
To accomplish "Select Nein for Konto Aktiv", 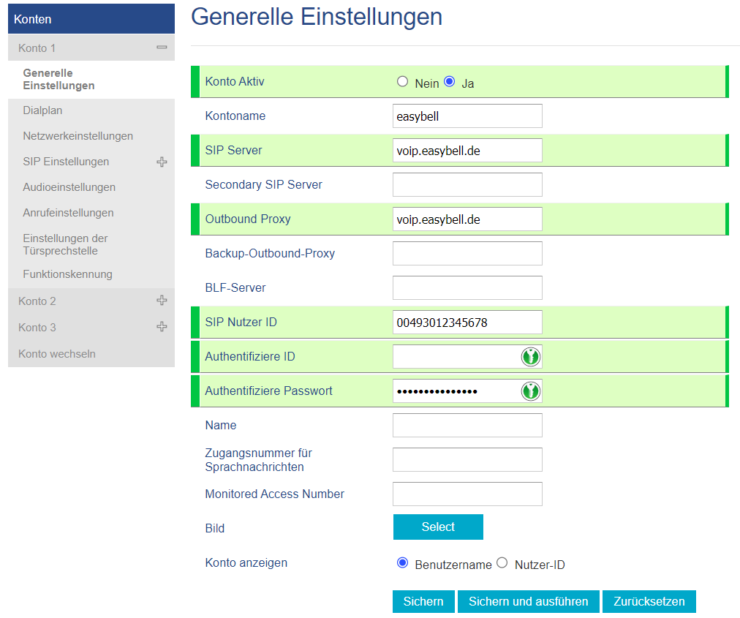I will coord(402,82).
